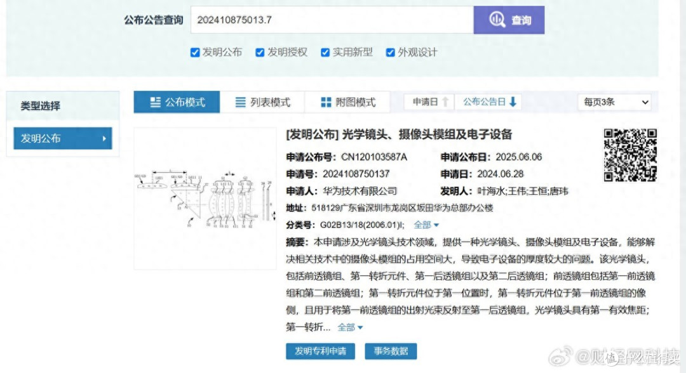Open the patent drawing thumbnail

[x=205, y=199]
